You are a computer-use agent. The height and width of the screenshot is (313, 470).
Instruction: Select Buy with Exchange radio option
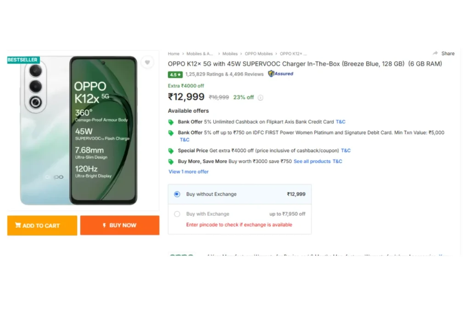tap(177, 214)
